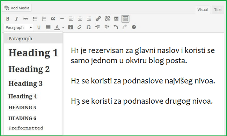Insert a blockquote
The height and width of the screenshot is (136, 227).
(x=53, y=18)
